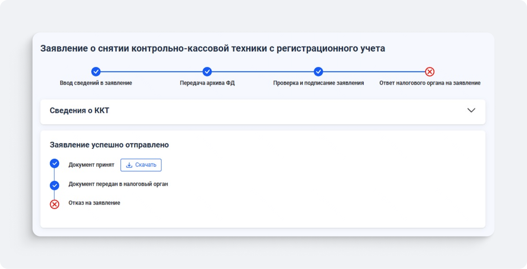527x269 pixels.
Task: Expand the "Сведения о ККТ" chevron arrow
Action: tap(471, 110)
